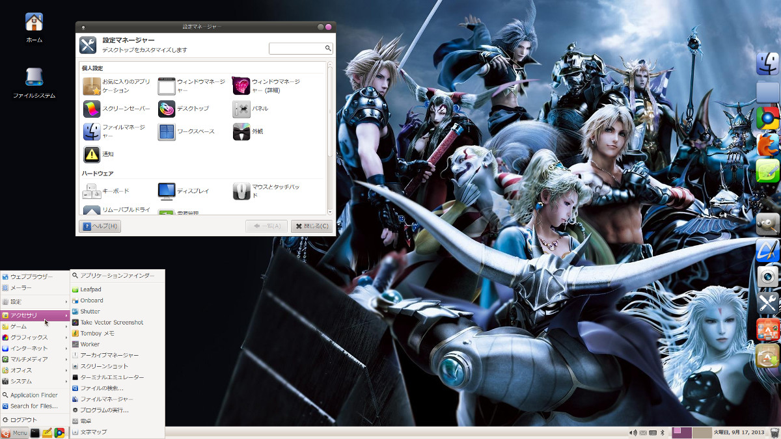
Task: Click the 閉じる(C) button
Action: 312,226
